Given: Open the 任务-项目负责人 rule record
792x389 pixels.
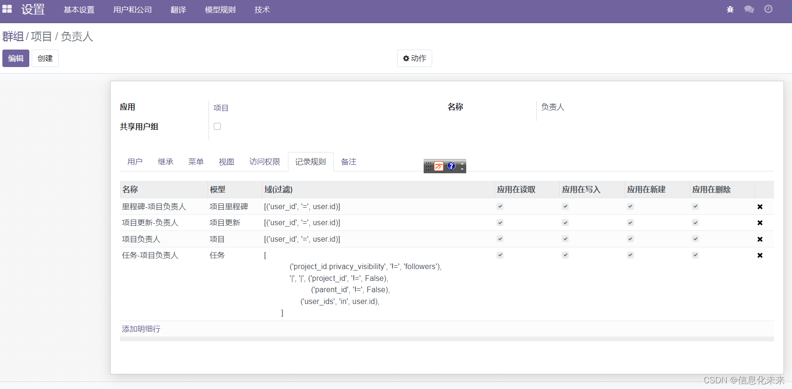Looking at the screenshot, I should (x=150, y=255).
